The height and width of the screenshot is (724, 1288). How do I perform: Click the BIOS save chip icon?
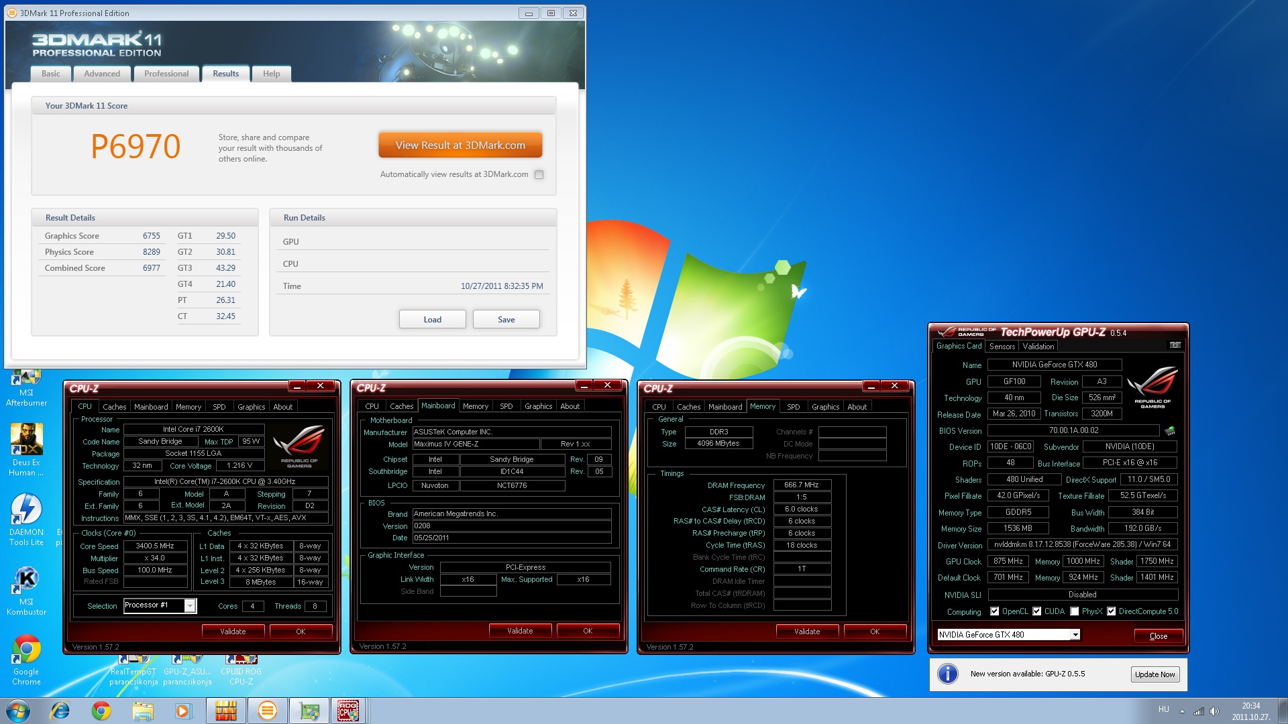point(1170,430)
